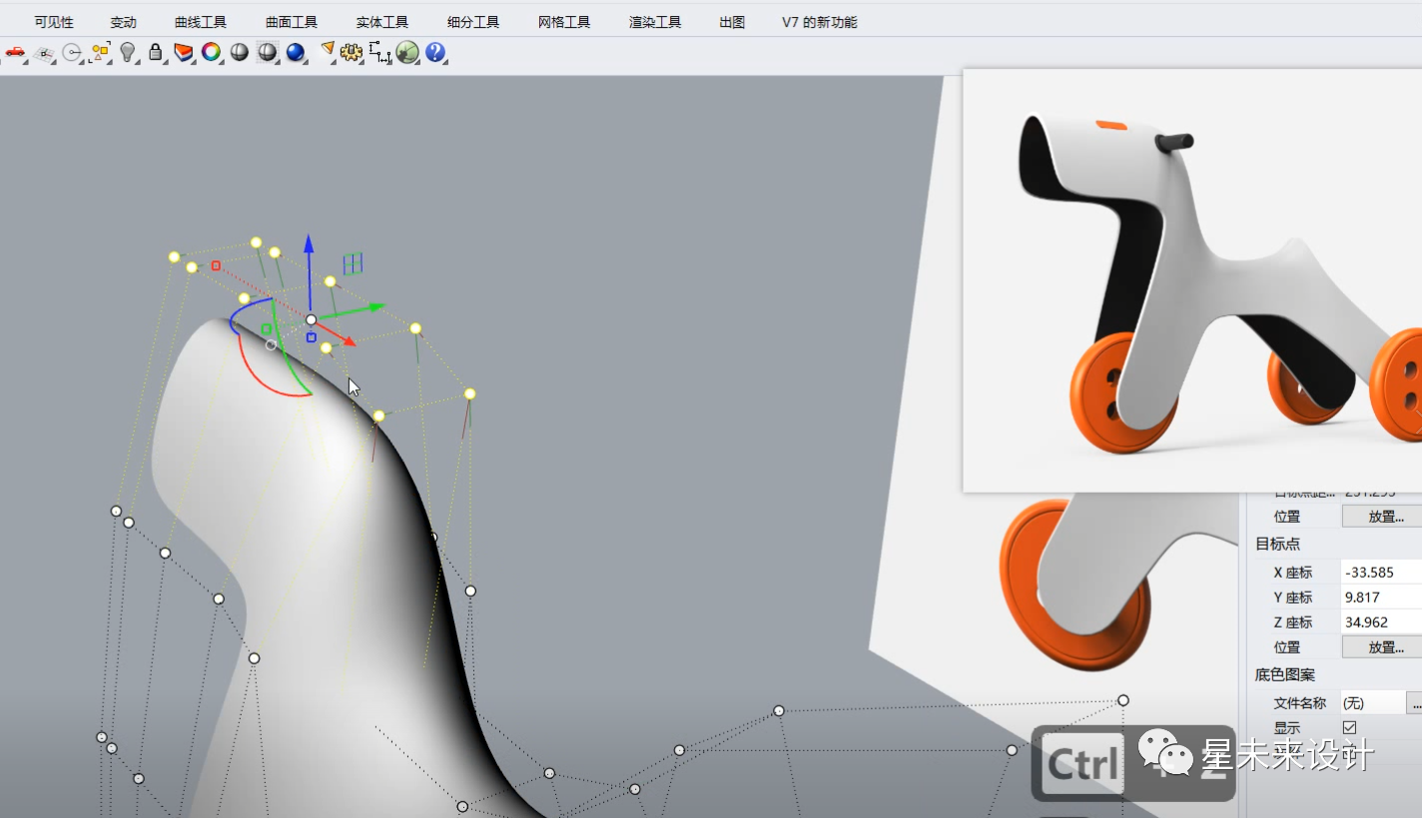
Task: Select the 细分工具 tab
Action: point(473,22)
